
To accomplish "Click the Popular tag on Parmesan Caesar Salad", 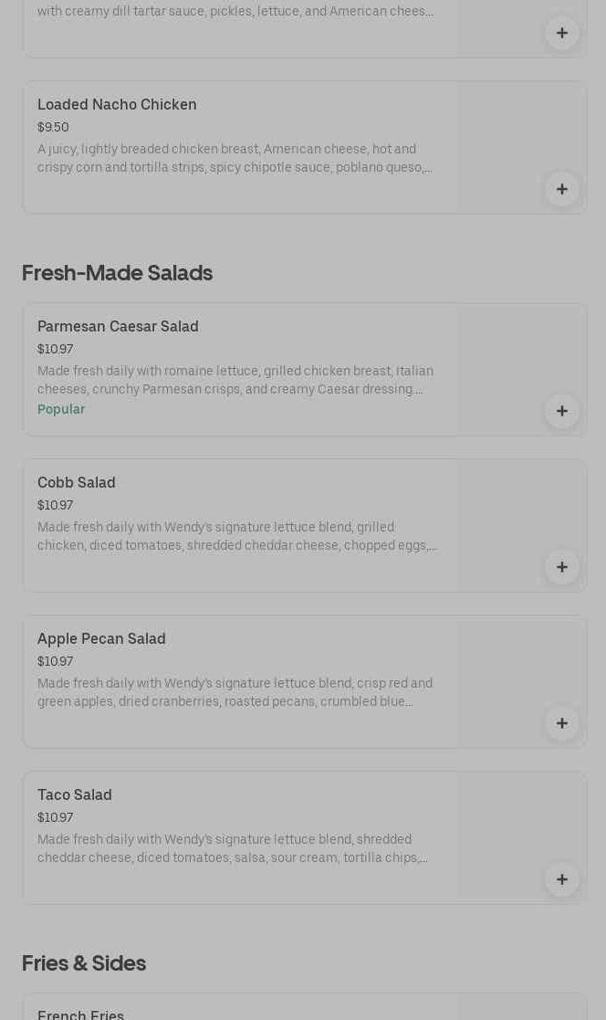I will point(61,410).
